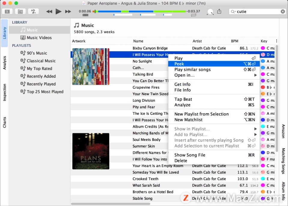
Task: Sort the table by Key column header
Action: coord(264,41)
